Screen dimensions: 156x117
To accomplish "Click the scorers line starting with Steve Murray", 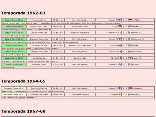I will click(x=78, y=91).
